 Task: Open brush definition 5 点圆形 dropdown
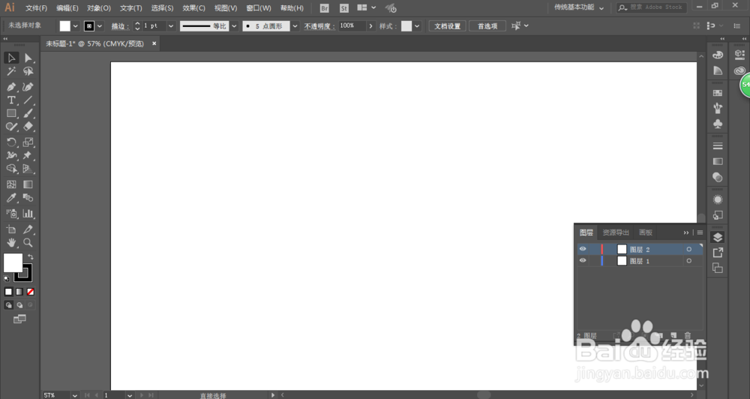coord(295,26)
